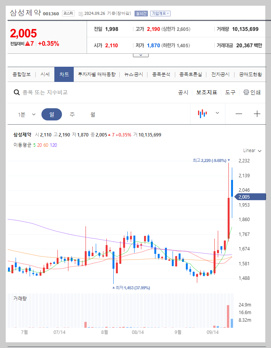Open the 보조지표 indicators tool

click(206, 92)
